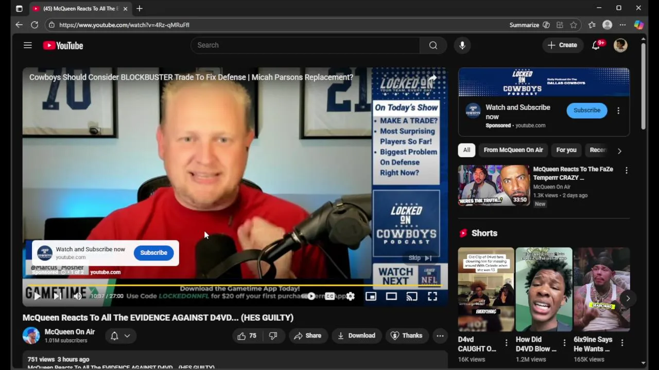Focus the YouTube search box
This screenshot has width=659, height=370.
point(305,45)
